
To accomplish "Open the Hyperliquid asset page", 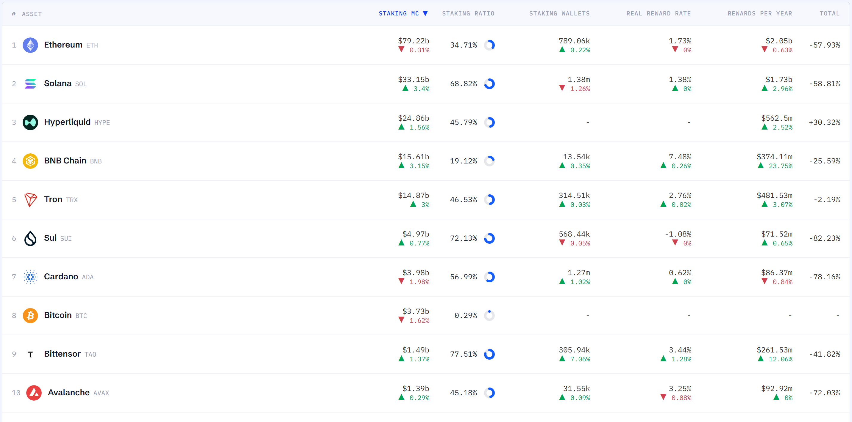I will [x=67, y=122].
